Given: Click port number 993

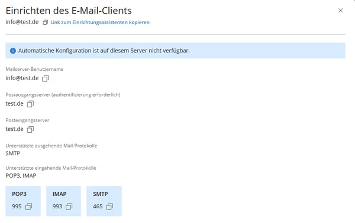Looking at the screenshot, I should pyautogui.click(x=57, y=206).
